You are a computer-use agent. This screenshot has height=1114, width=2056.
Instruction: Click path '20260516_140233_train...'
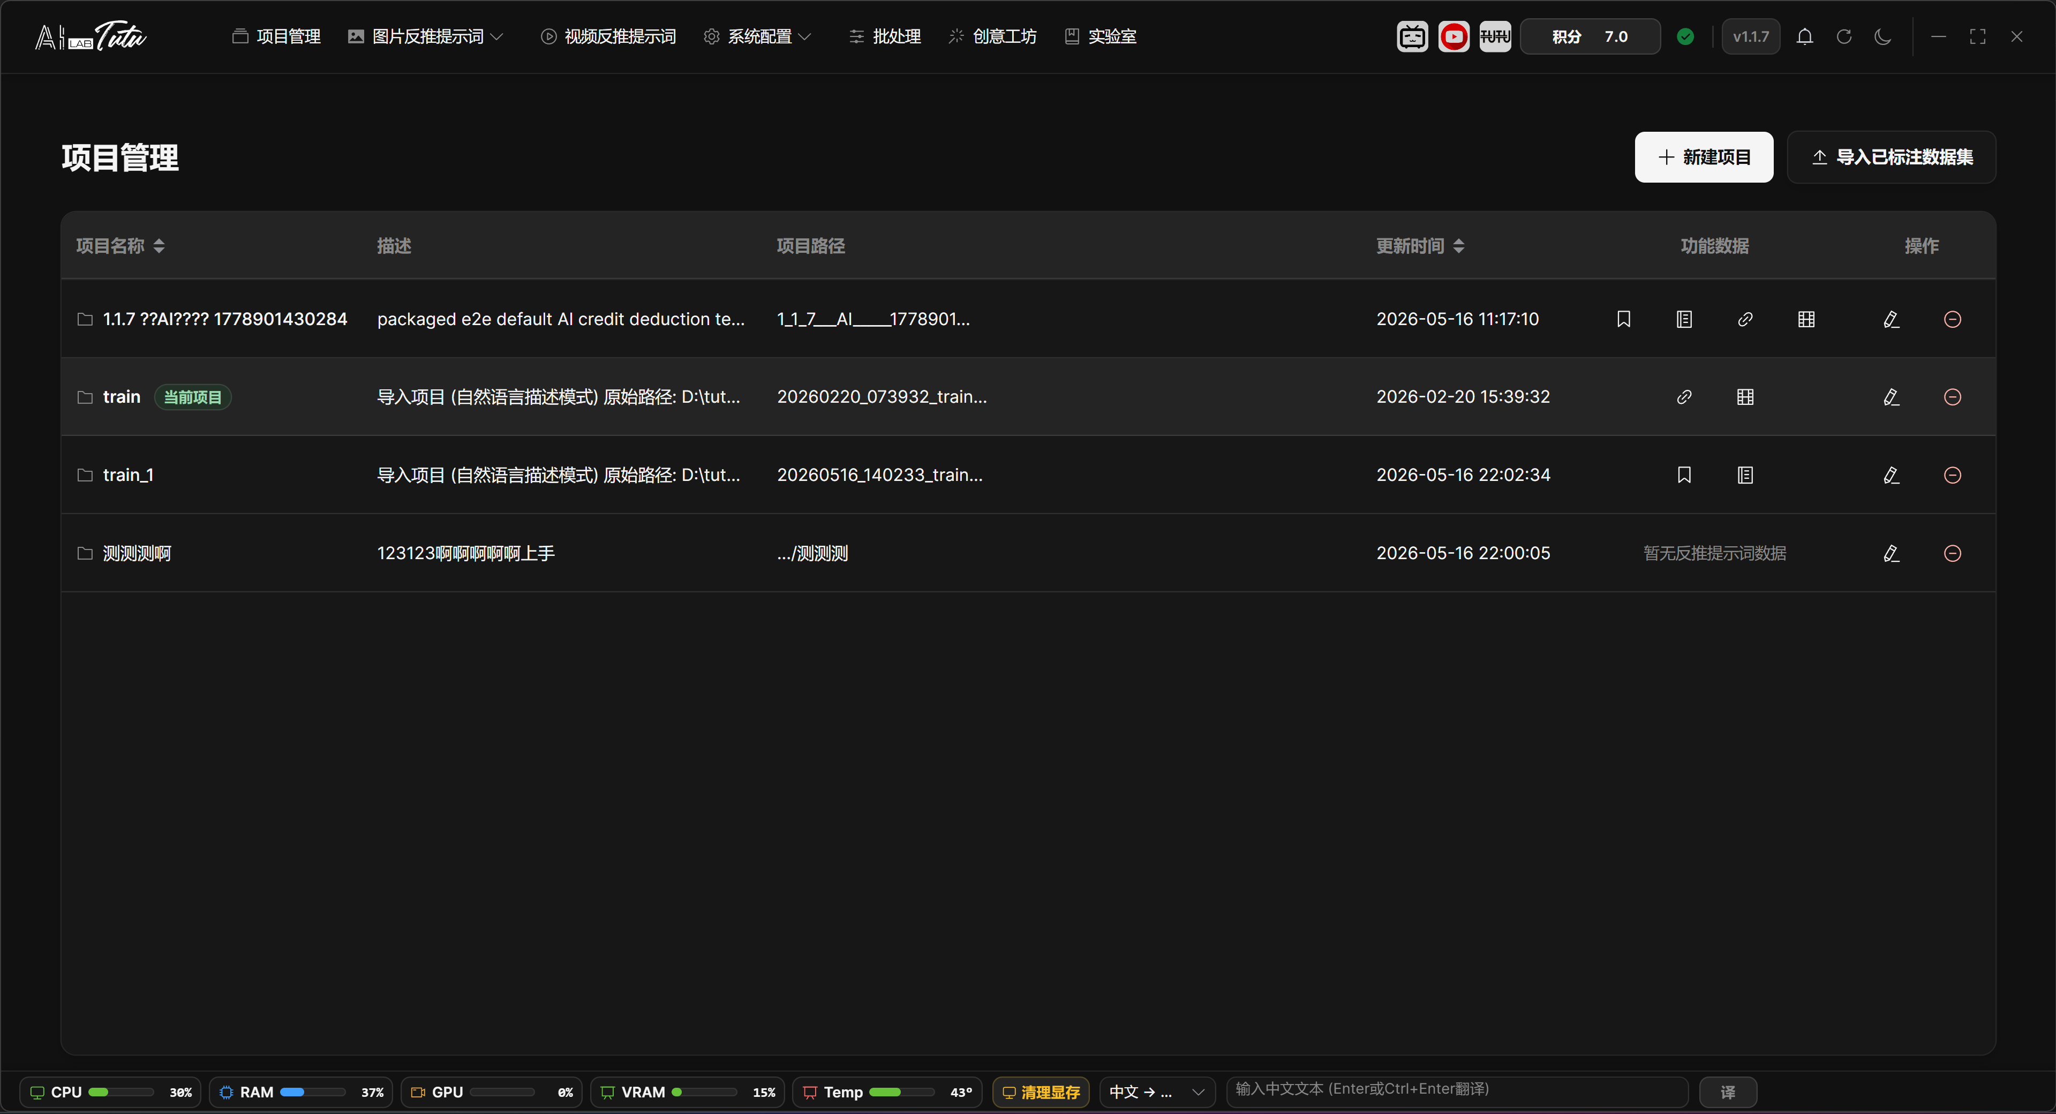pos(879,475)
